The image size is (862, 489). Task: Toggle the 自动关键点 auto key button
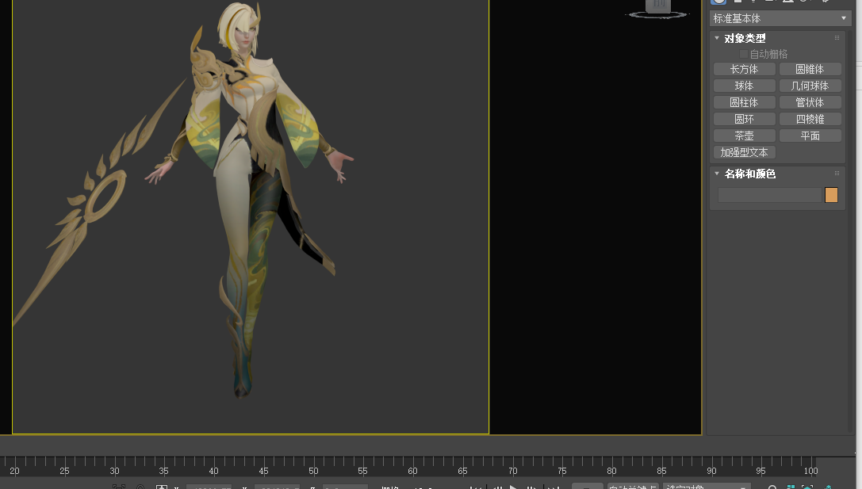click(x=632, y=487)
